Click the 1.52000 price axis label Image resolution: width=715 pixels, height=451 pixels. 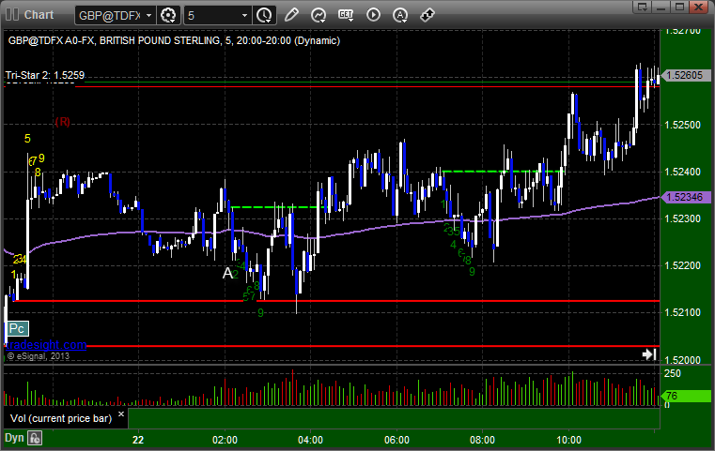pos(683,359)
